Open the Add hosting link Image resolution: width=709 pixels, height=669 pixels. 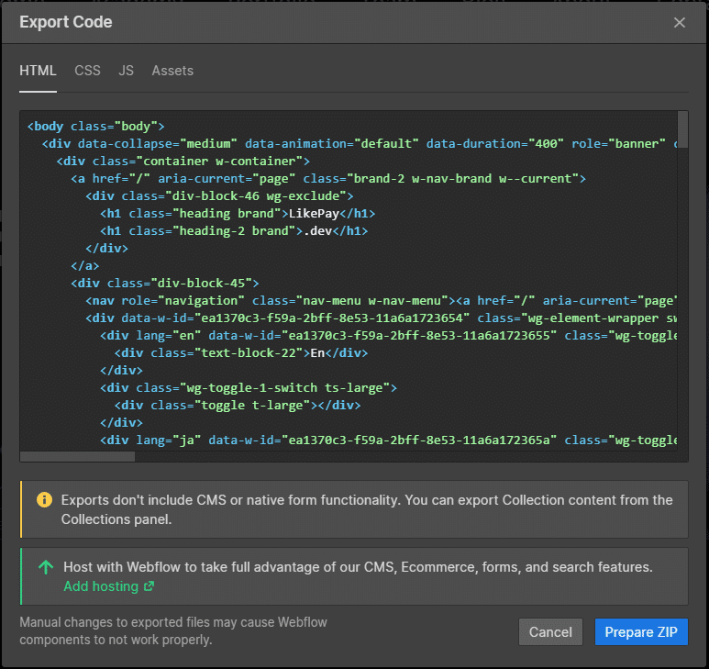(x=101, y=586)
